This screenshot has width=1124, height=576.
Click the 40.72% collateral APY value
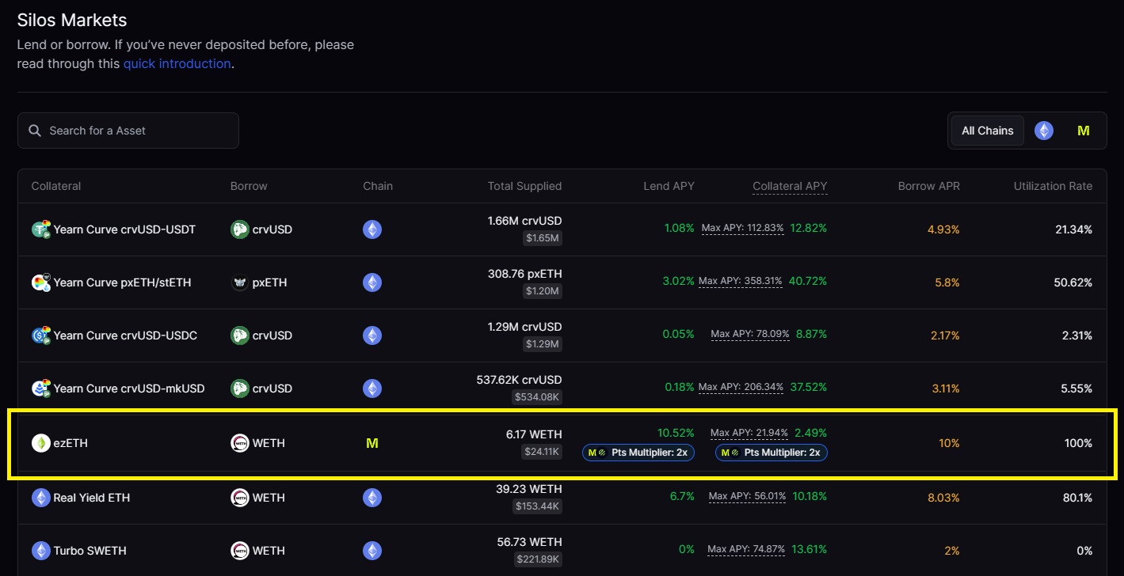pos(808,281)
